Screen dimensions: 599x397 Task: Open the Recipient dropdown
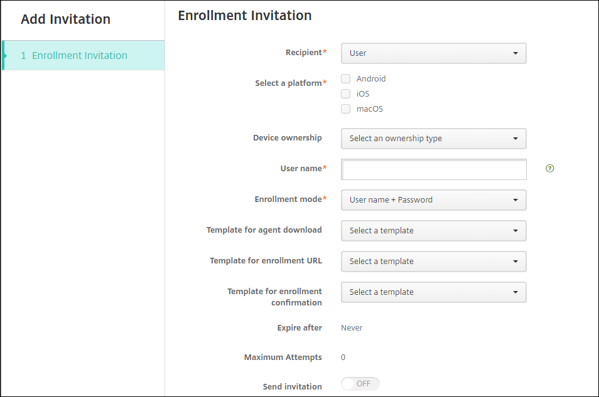click(433, 53)
